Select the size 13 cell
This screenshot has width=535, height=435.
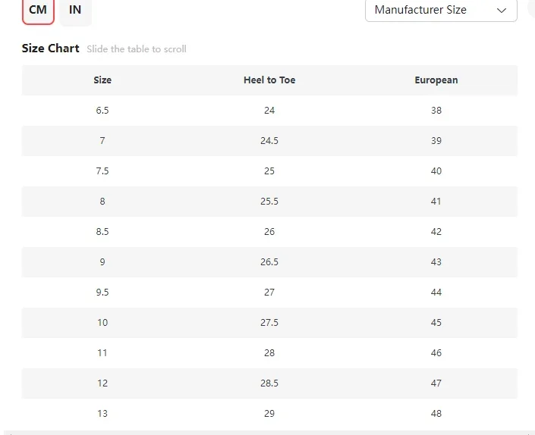click(102, 413)
